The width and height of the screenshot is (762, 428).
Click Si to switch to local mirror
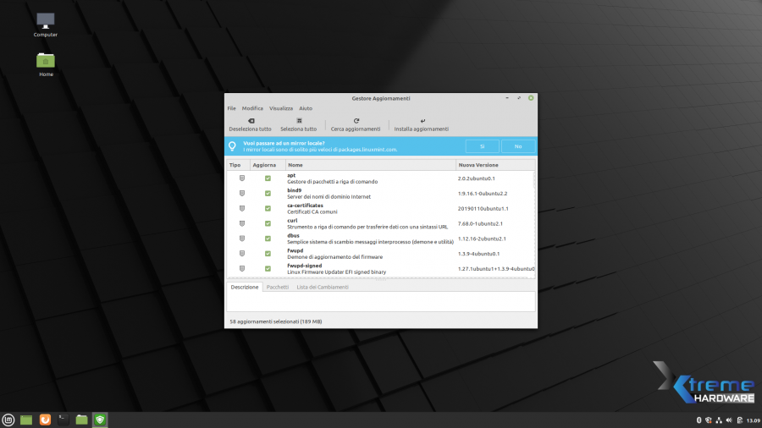[x=482, y=146]
